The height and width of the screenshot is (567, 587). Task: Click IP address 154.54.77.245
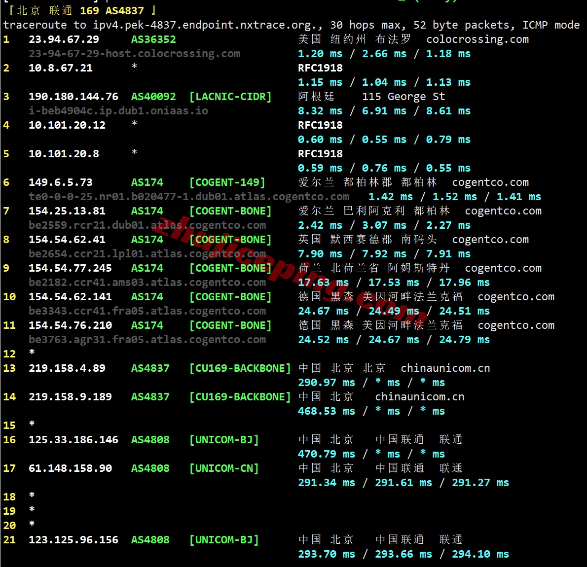click(x=71, y=268)
